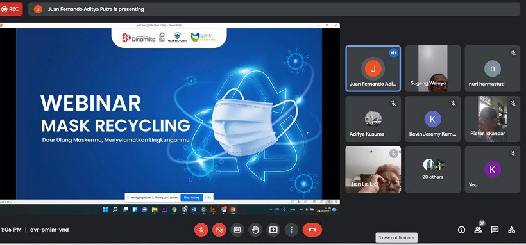Open the activities shapes icon
526x245 pixels.
pos(512,230)
